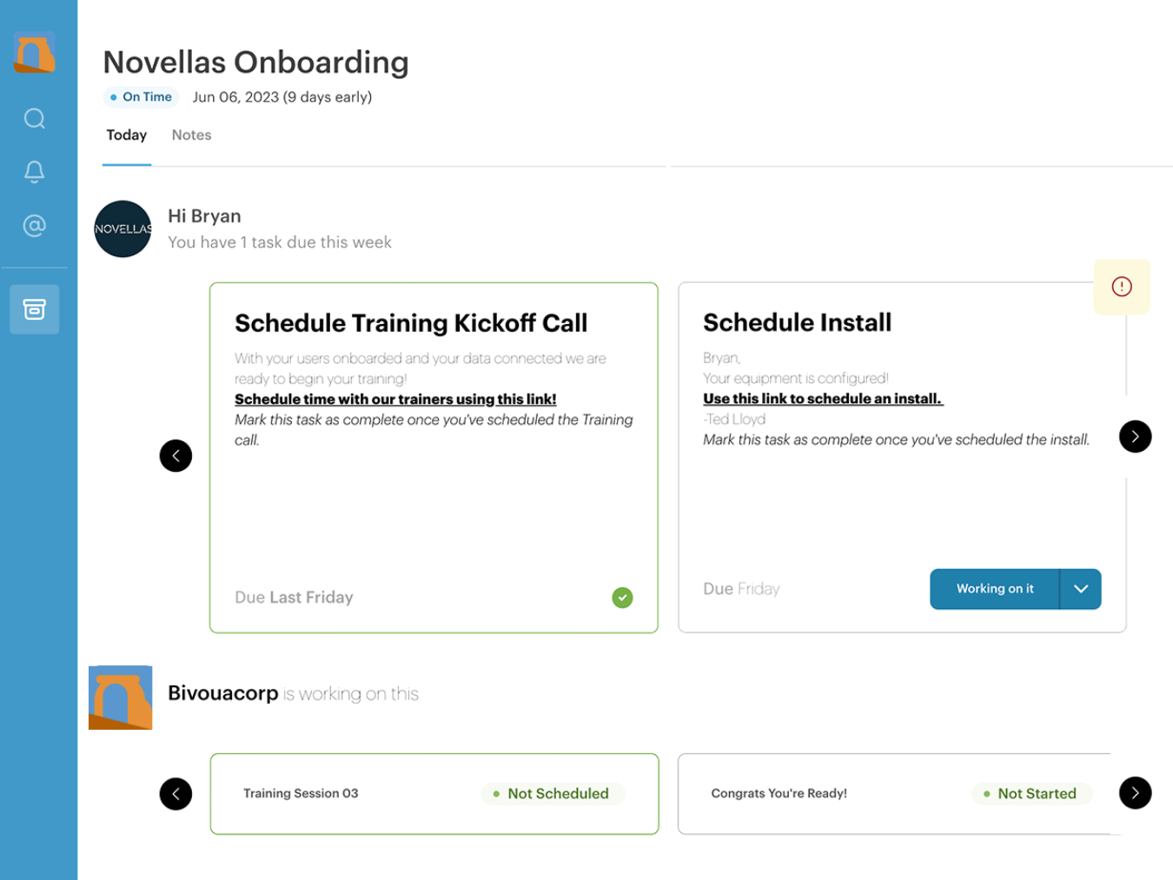
Task: View mentions via the @ icon
Action: point(34,226)
